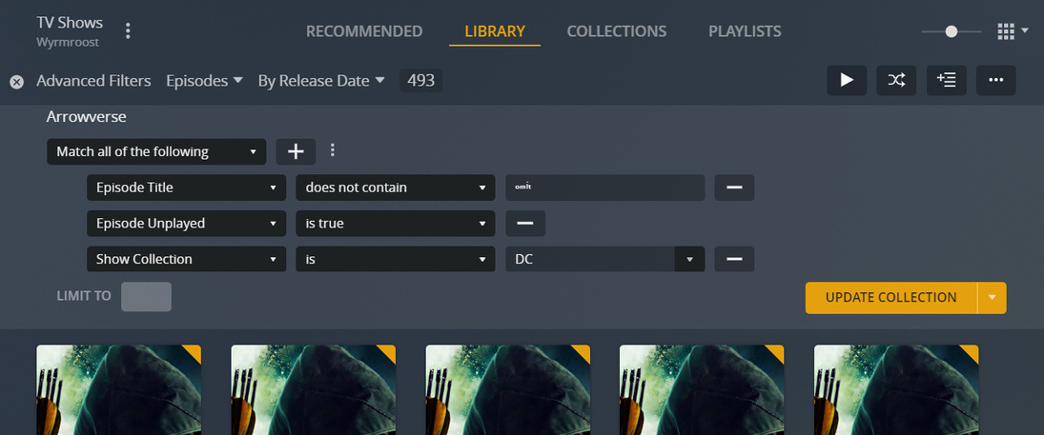
Task: Remove the Episode Unplayed filter row
Action: [525, 224]
